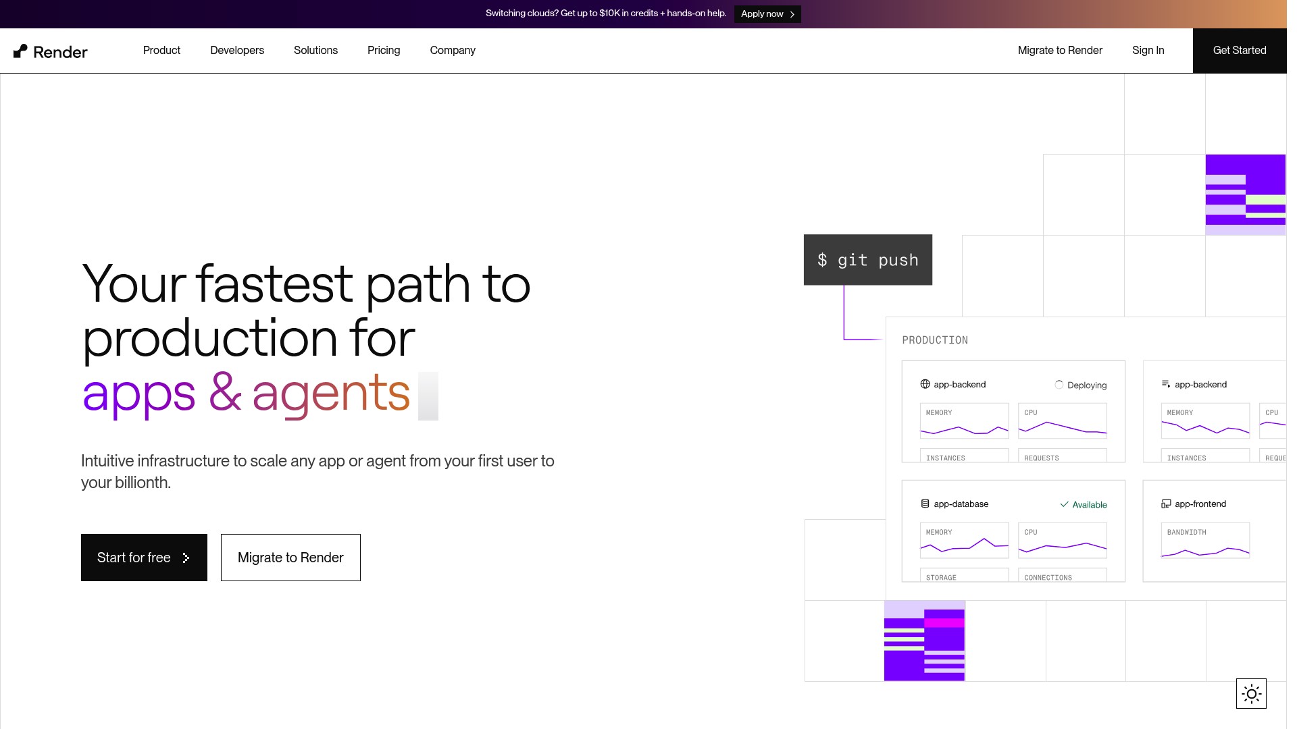This screenshot has height=729, width=1297.
Task: Click the outlined Migrate to Render hero button
Action: pos(290,558)
